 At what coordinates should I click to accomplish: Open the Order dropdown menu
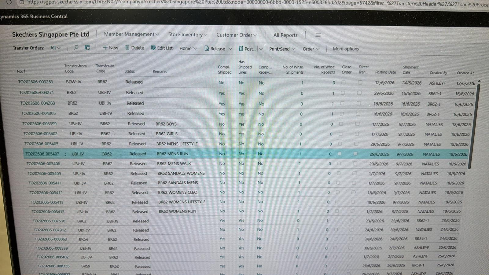pos(311,49)
